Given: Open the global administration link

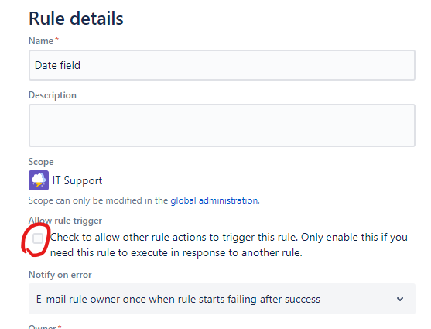Looking at the screenshot, I should (x=214, y=200).
